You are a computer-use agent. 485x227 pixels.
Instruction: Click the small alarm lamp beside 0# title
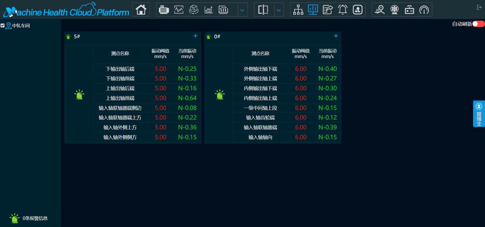(x=208, y=37)
